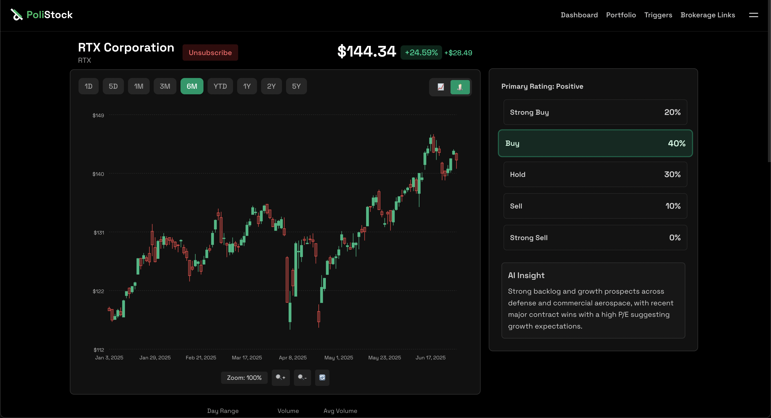
Task: Click the Jan 3, 2025 axis date
Action: (x=109, y=358)
